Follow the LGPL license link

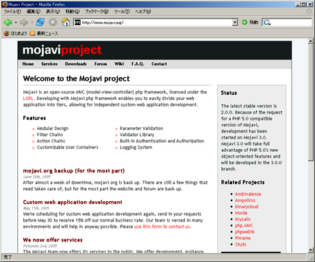[x=28, y=99]
